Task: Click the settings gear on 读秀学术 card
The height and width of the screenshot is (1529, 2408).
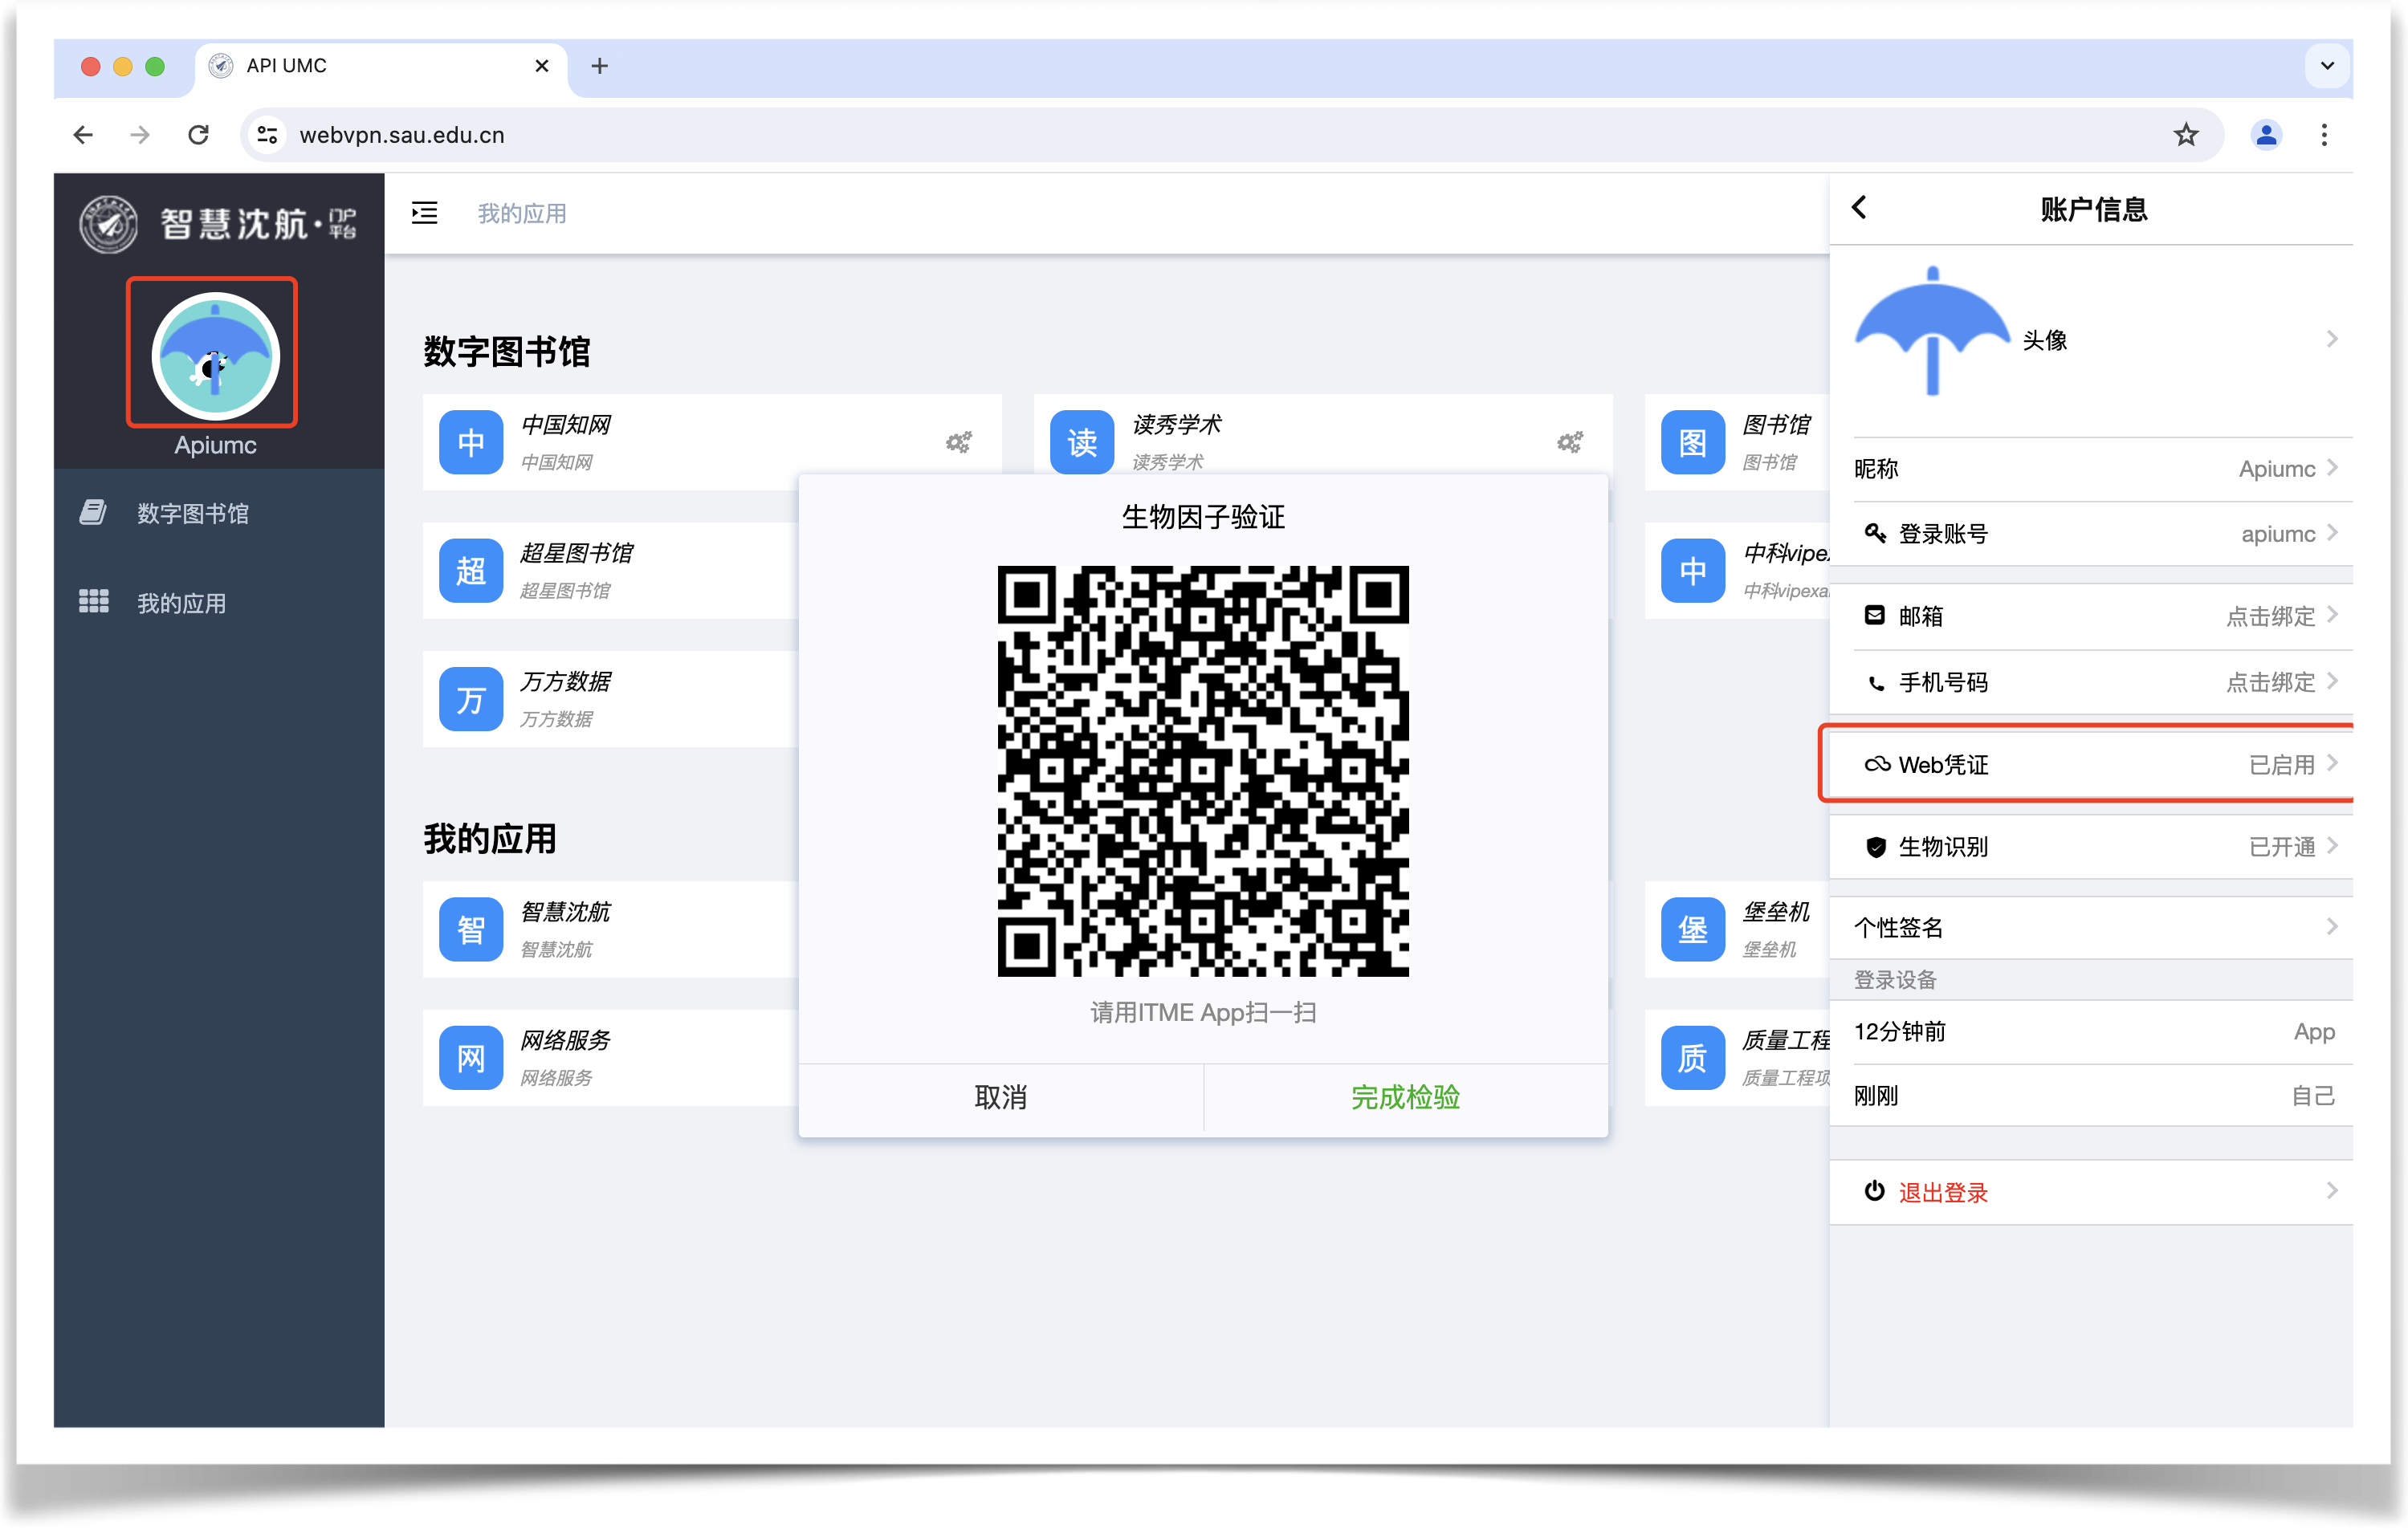Action: 1569,441
